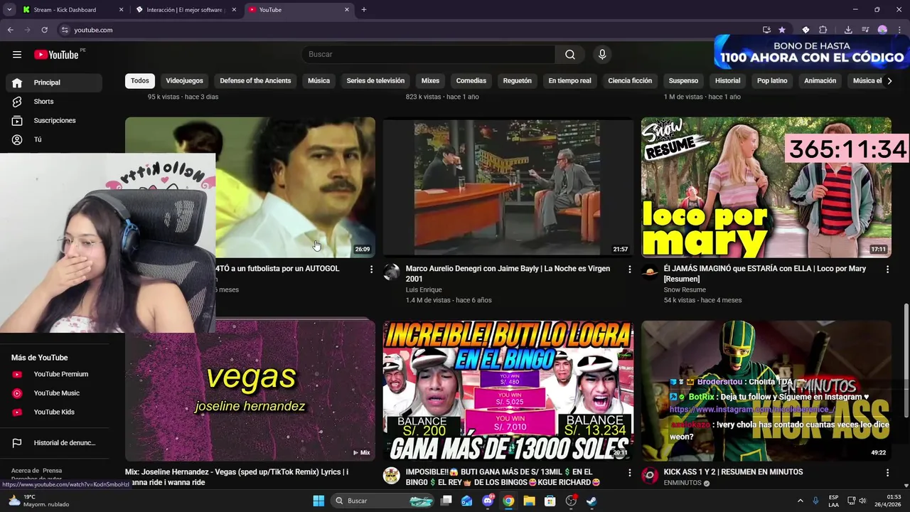
Task: Open the Snow Resume channel link
Action: tap(685, 290)
